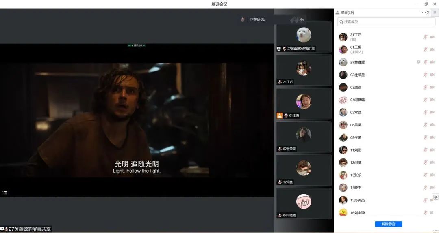
Task: Toggle camera icon for member 01王娟
Action: 432,49
